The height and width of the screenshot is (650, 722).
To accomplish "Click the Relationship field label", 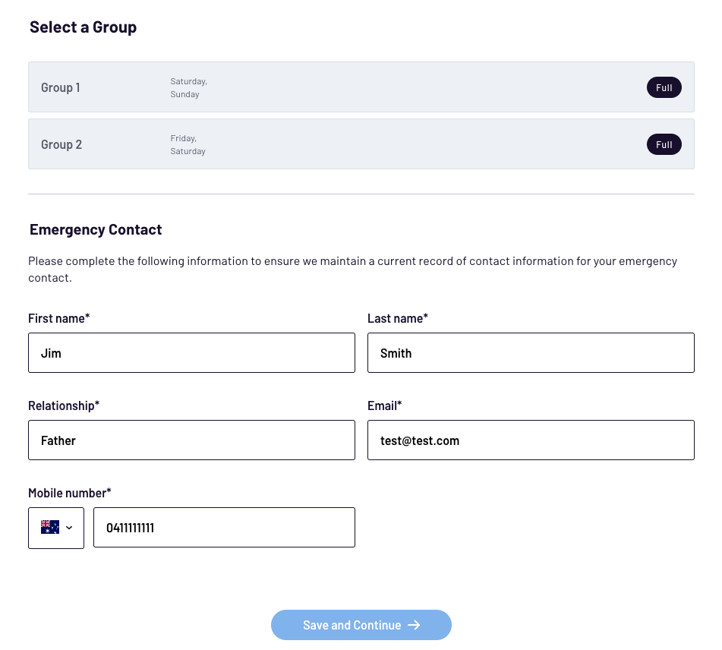I will 64,405.
